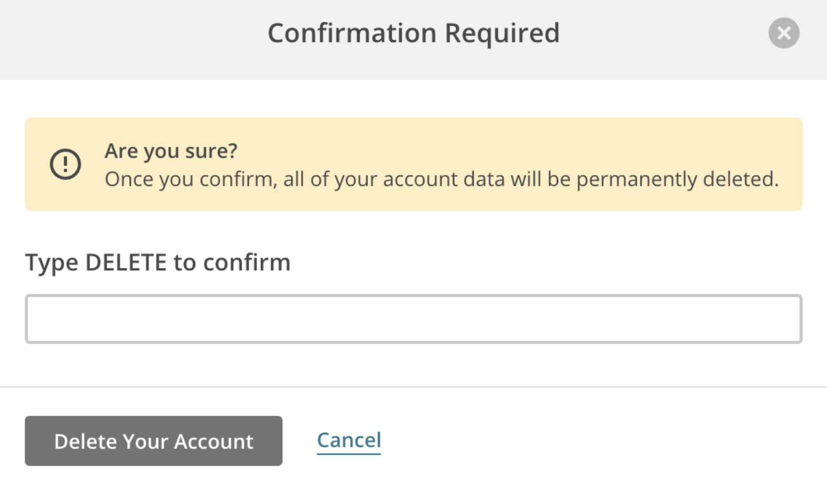The width and height of the screenshot is (827, 491).
Task: Click the Delete Your Account button
Action: point(154,441)
